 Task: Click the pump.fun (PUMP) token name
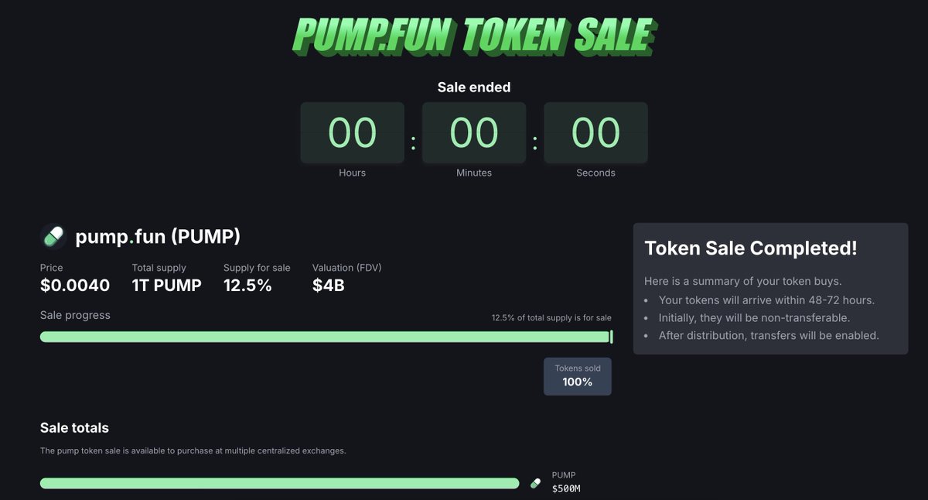[158, 236]
